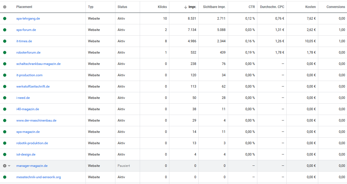Image resolution: width=347 pixels, height=184 pixels.
Task: Sort by the Kosten column header
Action: click(x=310, y=7)
